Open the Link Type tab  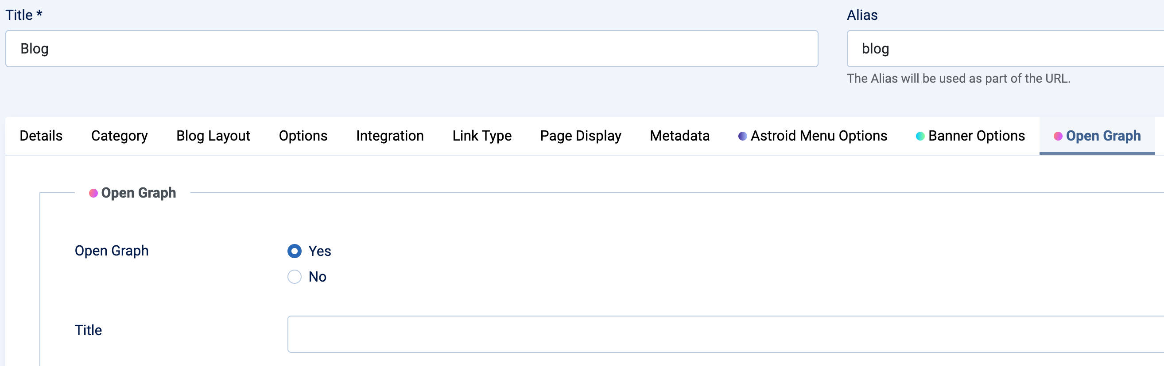(482, 136)
